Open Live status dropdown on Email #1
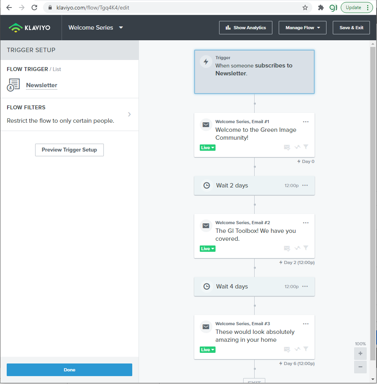 (x=208, y=148)
